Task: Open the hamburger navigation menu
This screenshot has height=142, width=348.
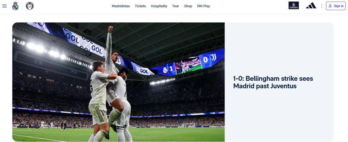Action: coord(4,6)
